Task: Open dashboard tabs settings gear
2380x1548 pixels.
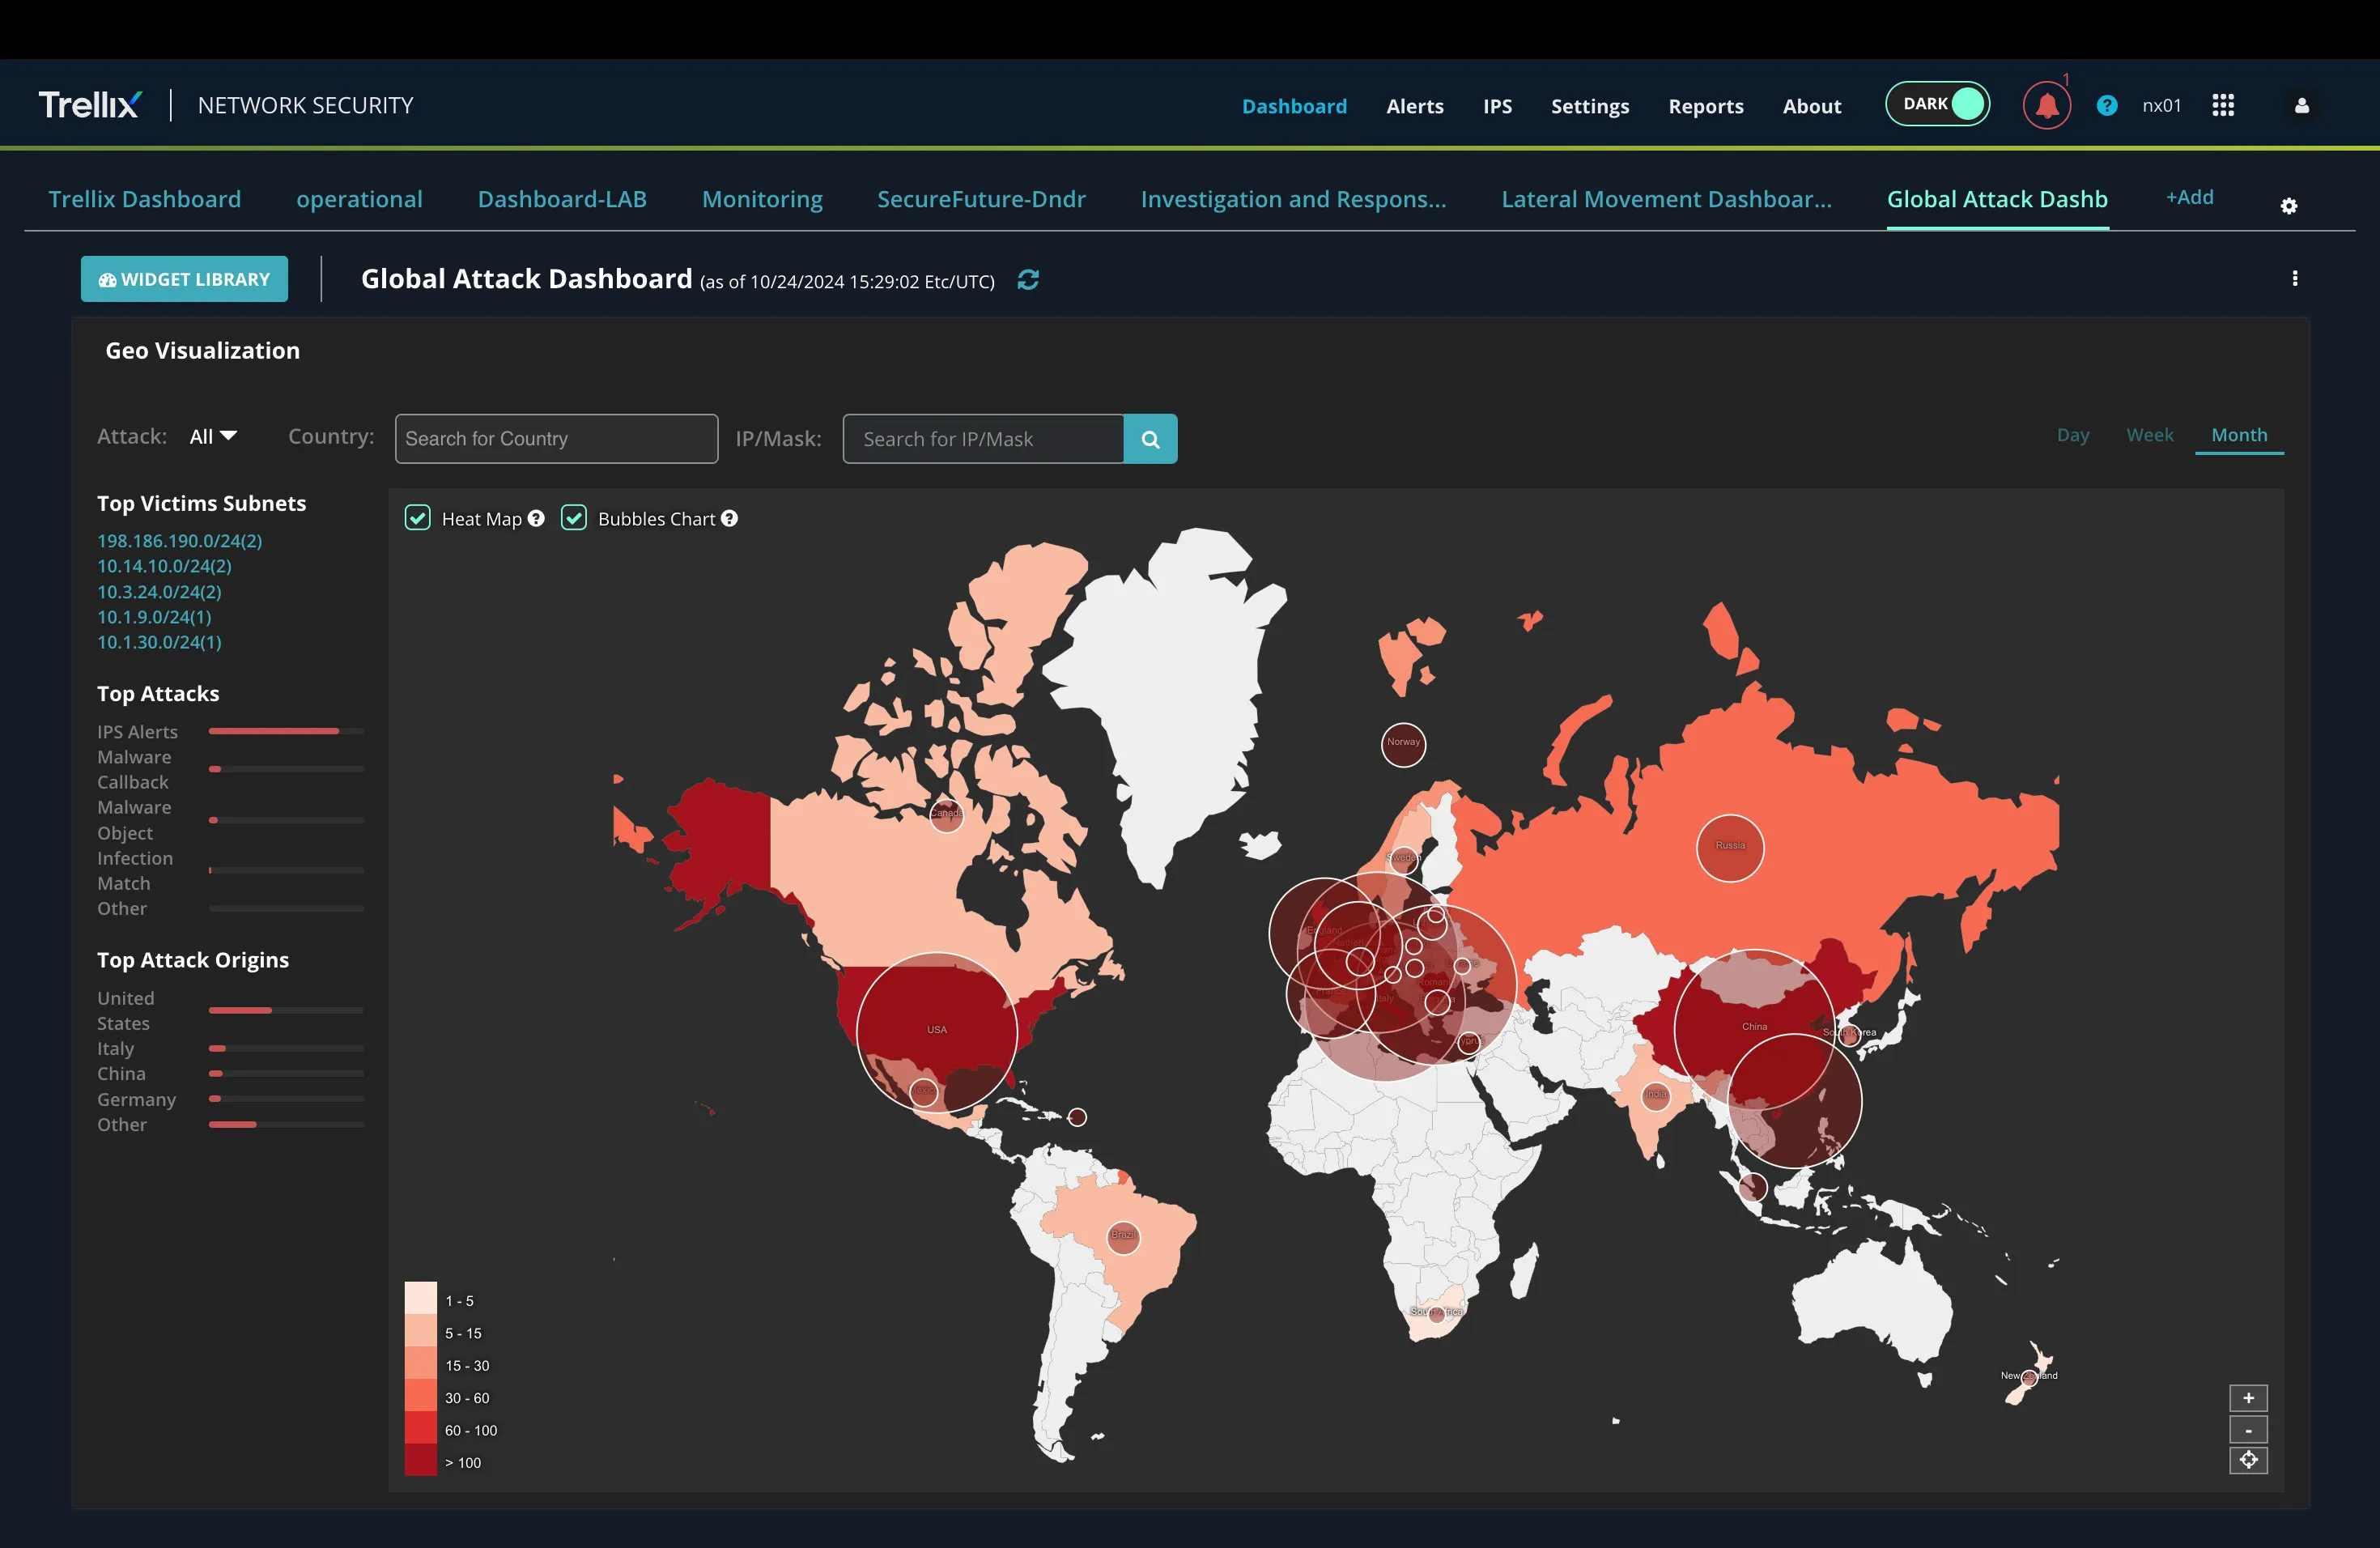Action: (2288, 206)
